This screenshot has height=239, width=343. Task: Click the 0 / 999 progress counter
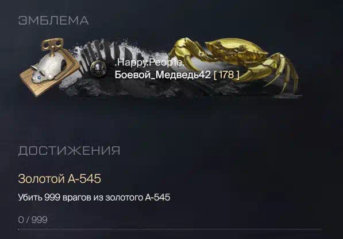pos(33,220)
